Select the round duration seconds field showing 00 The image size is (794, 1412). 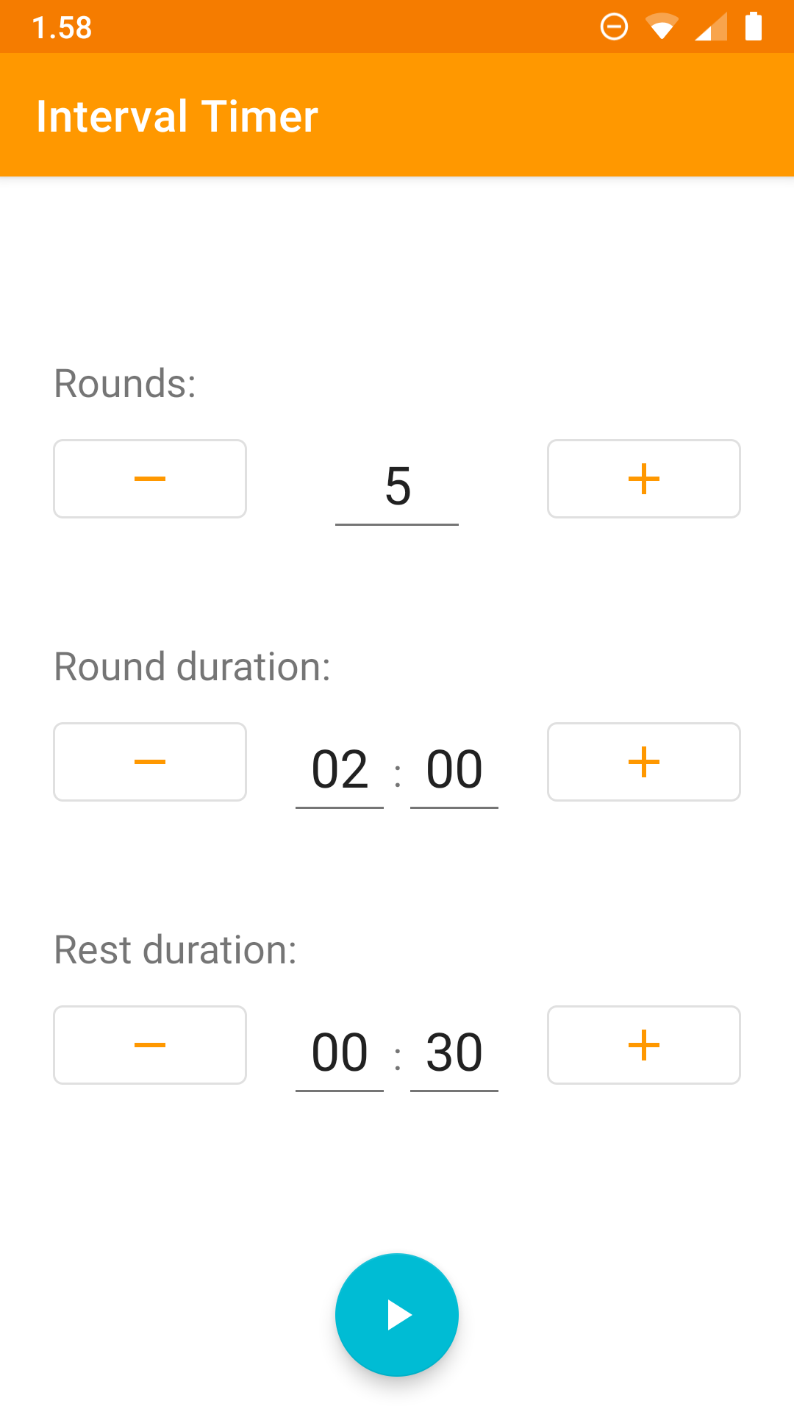(454, 769)
